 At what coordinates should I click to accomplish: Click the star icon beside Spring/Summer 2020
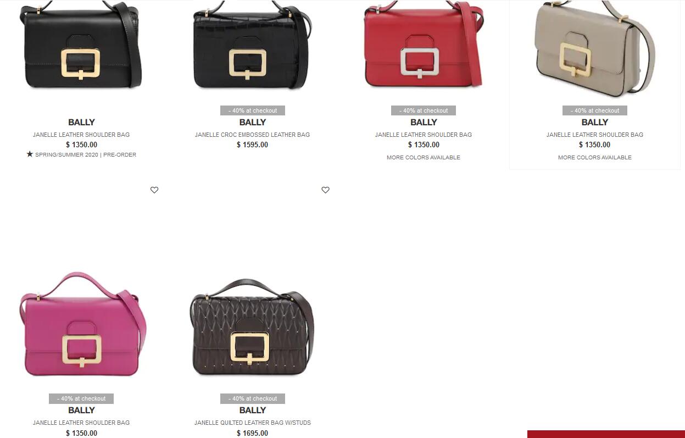(30, 154)
